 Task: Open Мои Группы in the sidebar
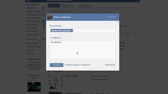tap(31, 25)
